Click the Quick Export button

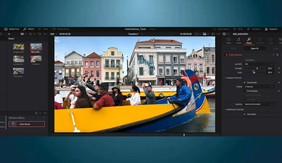point(221,29)
